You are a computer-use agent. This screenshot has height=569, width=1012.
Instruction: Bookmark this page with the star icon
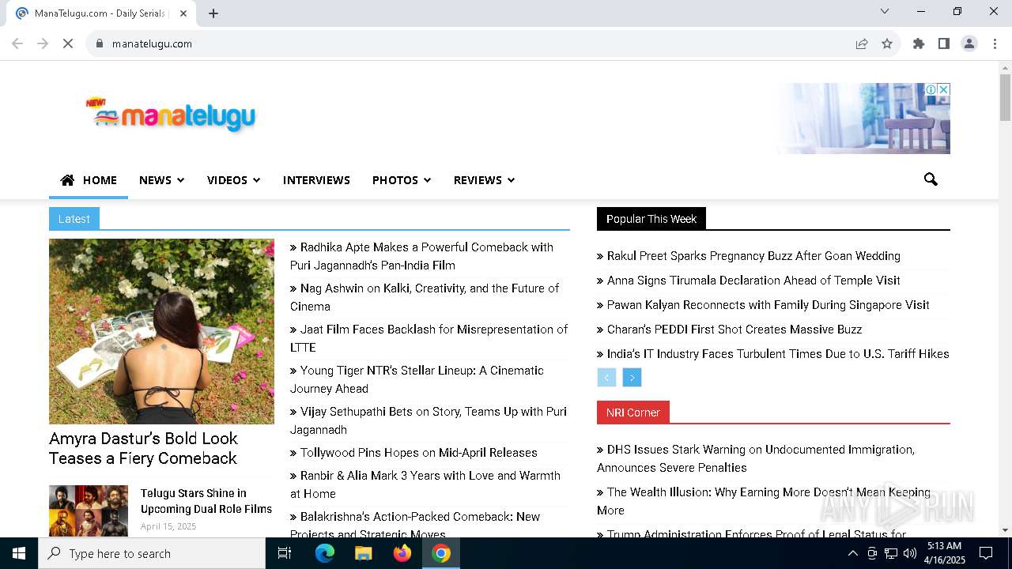click(x=887, y=43)
